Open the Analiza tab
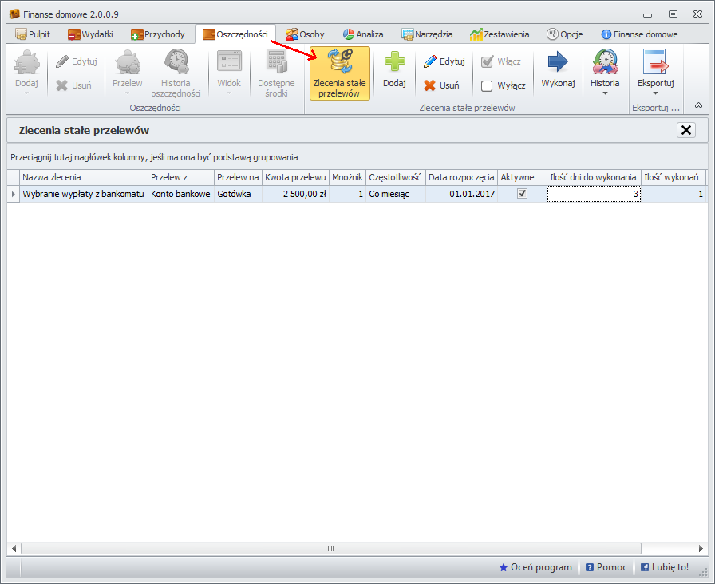715x584 pixels. point(363,34)
